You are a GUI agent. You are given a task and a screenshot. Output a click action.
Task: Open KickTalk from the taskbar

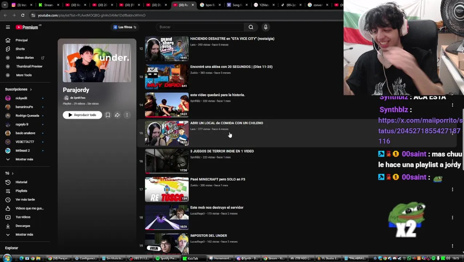193,258
